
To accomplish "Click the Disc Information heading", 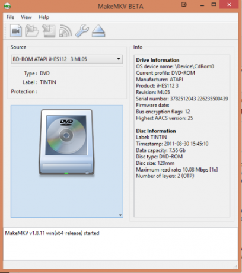I will point(156,131).
